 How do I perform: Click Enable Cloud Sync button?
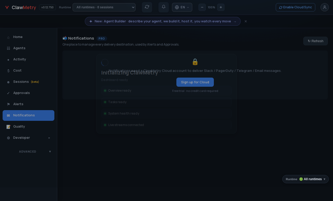click(x=296, y=7)
